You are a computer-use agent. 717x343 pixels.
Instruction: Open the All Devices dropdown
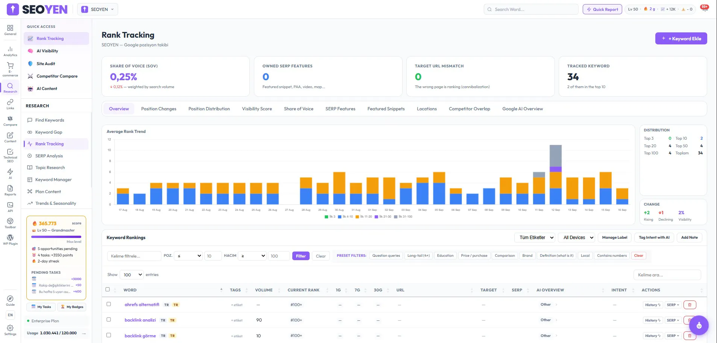[x=577, y=238]
